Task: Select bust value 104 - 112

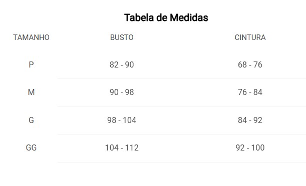Action: (x=122, y=147)
